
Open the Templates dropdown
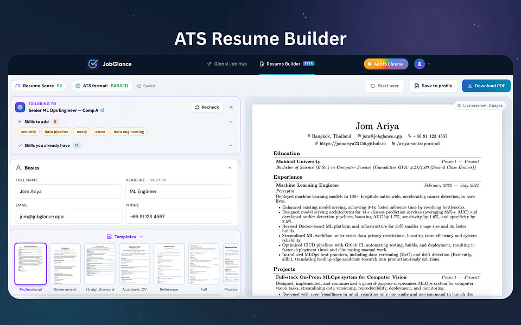(x=125, y=237)
